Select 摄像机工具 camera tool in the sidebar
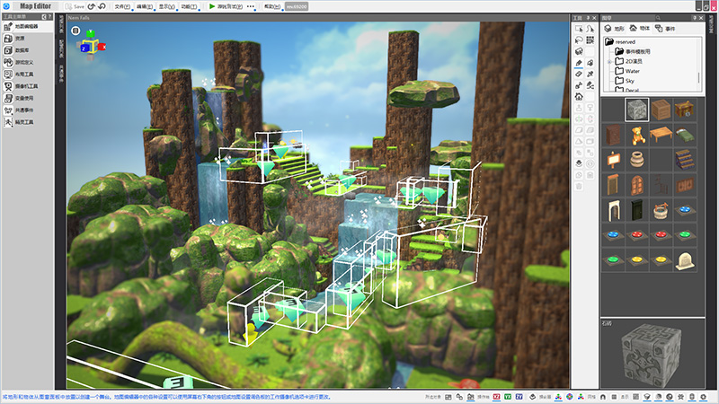This screenshot has height=404, width=719. tap(27, 86)
